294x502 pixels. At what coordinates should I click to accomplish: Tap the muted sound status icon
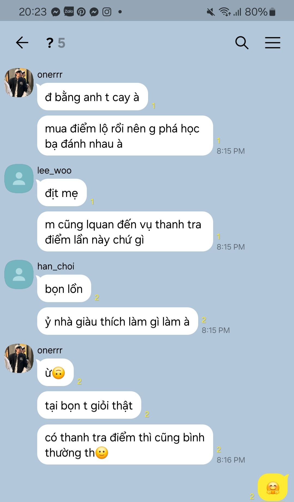211,12
